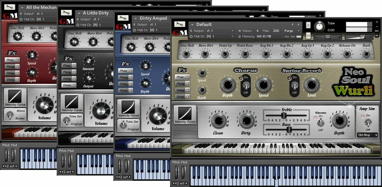Click the Tune knob in Default window
Viewport: 382px width, 187px height.
click(x=319, y=27)
